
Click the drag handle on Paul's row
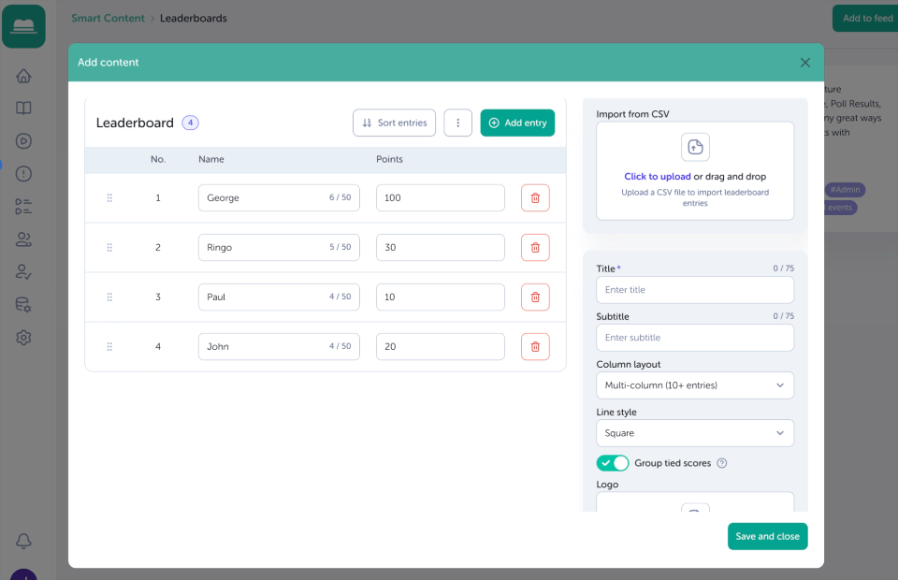click(x=109, y=297)
